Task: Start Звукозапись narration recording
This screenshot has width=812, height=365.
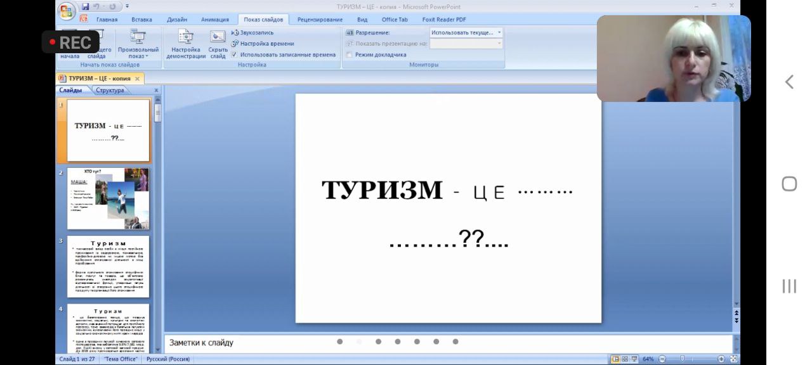Action: (252, 32)
